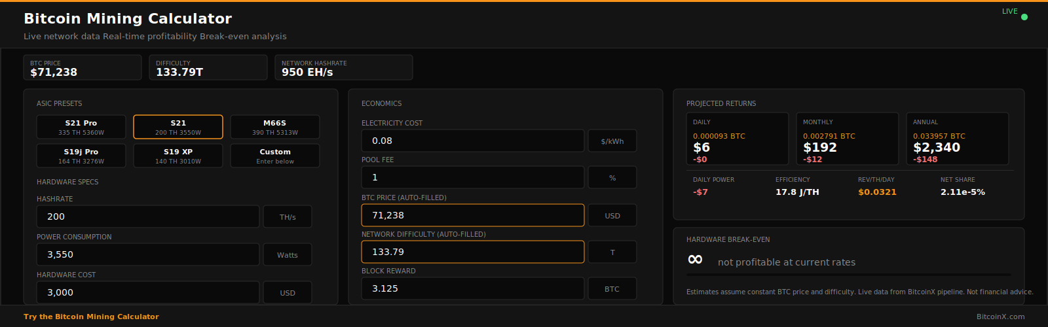This screenshot has height=327, width=1048.
Task: Change the Electricity Cost value
Action: click(472, 141)
